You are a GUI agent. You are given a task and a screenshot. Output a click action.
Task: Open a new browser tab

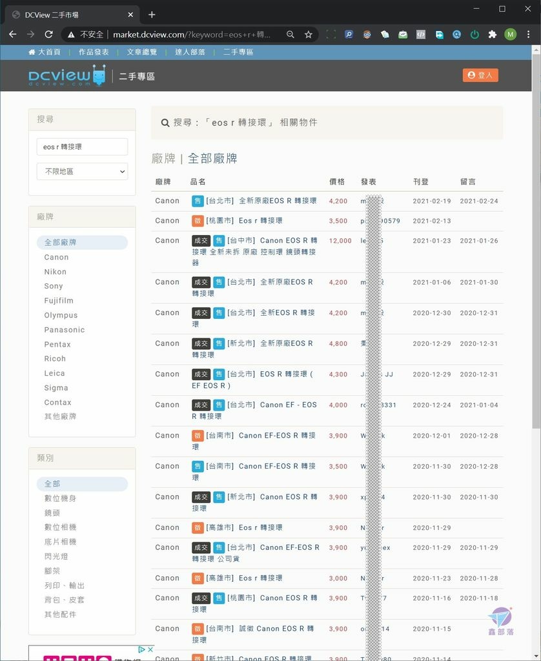pyautogui.click(x=152, y=15)
